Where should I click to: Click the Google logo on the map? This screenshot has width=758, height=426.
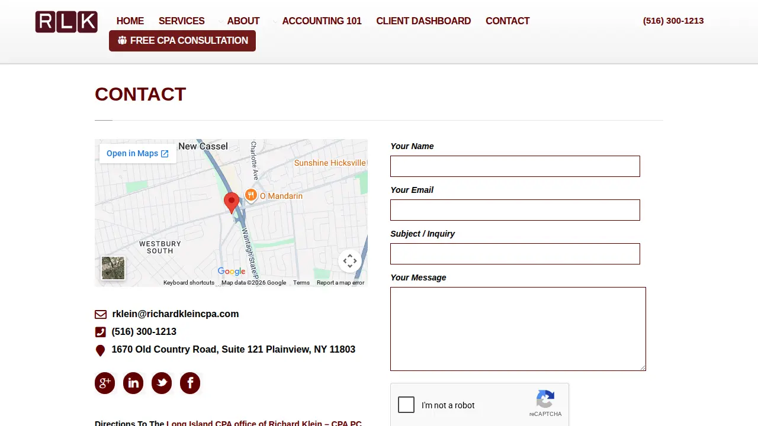click(x=232, y=272)
